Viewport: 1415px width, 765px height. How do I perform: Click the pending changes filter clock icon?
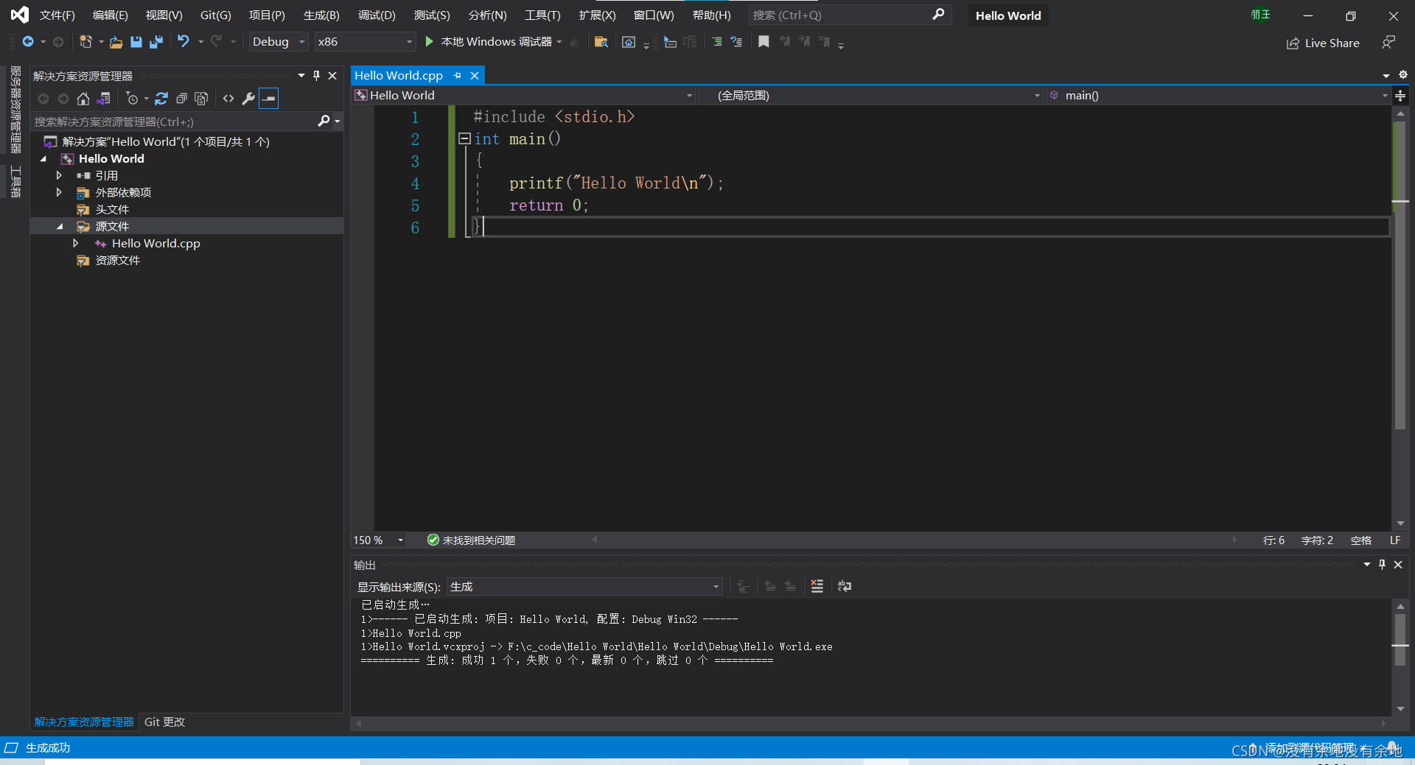tap(132, 99)
